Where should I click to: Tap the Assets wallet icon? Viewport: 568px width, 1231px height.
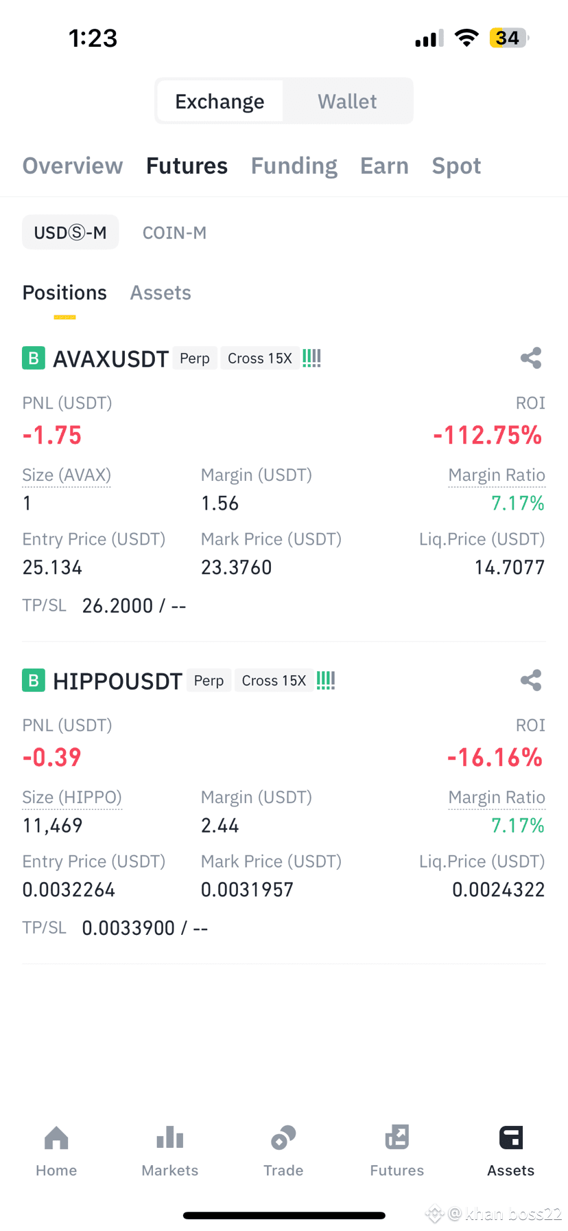click(511, 1138)
